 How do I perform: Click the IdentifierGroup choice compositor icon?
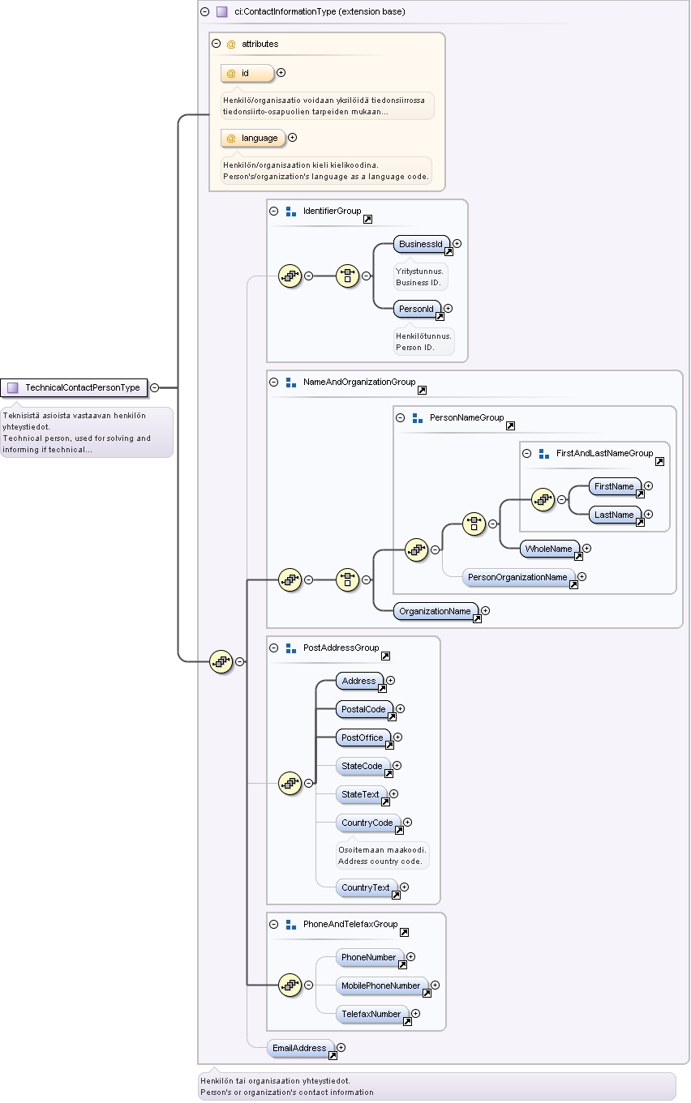348,276
